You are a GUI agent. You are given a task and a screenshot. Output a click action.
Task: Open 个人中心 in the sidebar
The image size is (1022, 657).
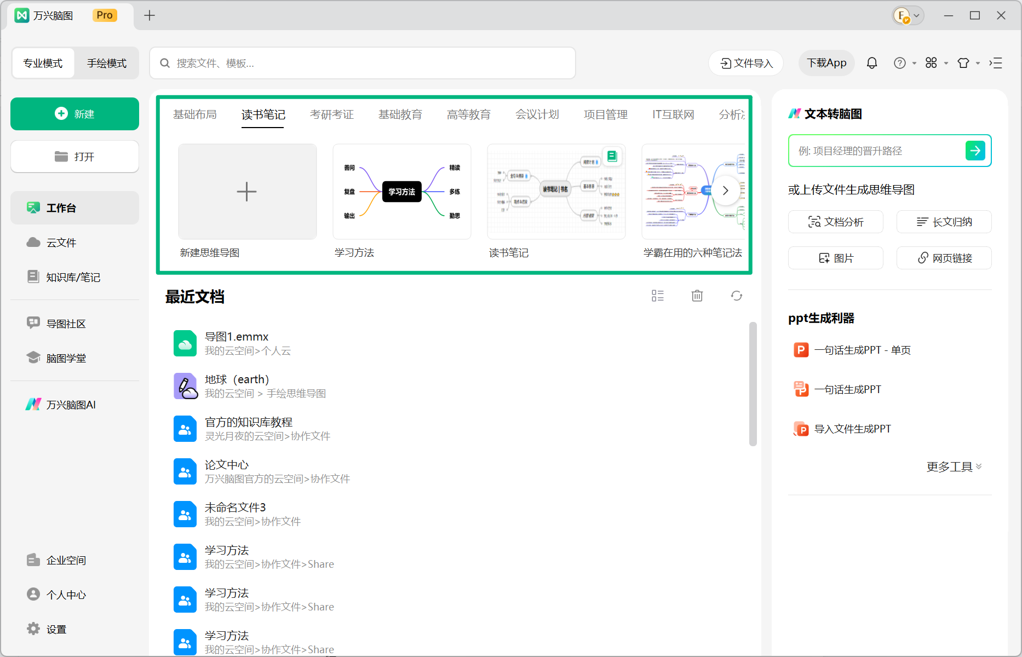(x=74, y=595)
